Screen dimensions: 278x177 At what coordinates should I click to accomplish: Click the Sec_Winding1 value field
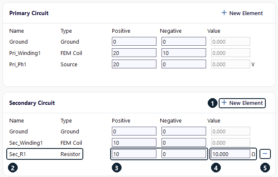click(230, 143)
